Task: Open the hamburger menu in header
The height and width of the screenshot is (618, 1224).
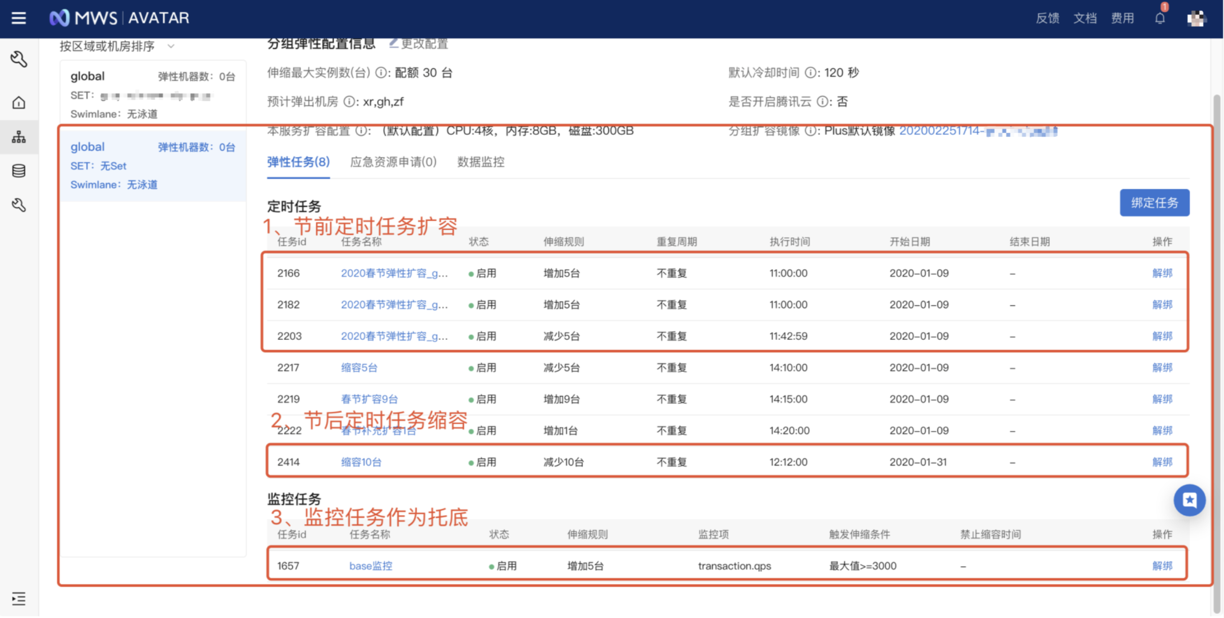Action: pos(18,18)
